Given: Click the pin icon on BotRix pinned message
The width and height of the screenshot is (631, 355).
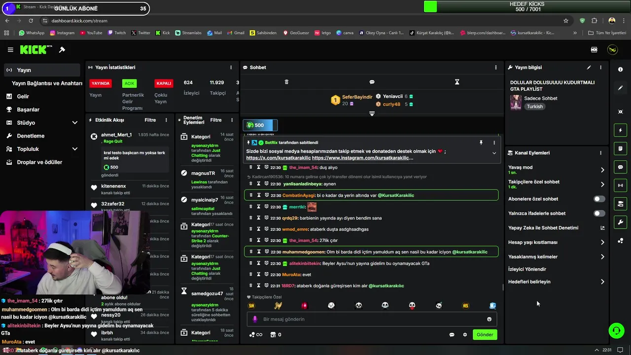Looking at the screenshot, I should point(481,142).
